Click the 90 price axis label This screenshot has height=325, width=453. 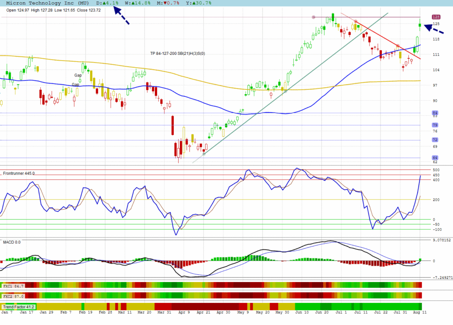pos(435,101)
